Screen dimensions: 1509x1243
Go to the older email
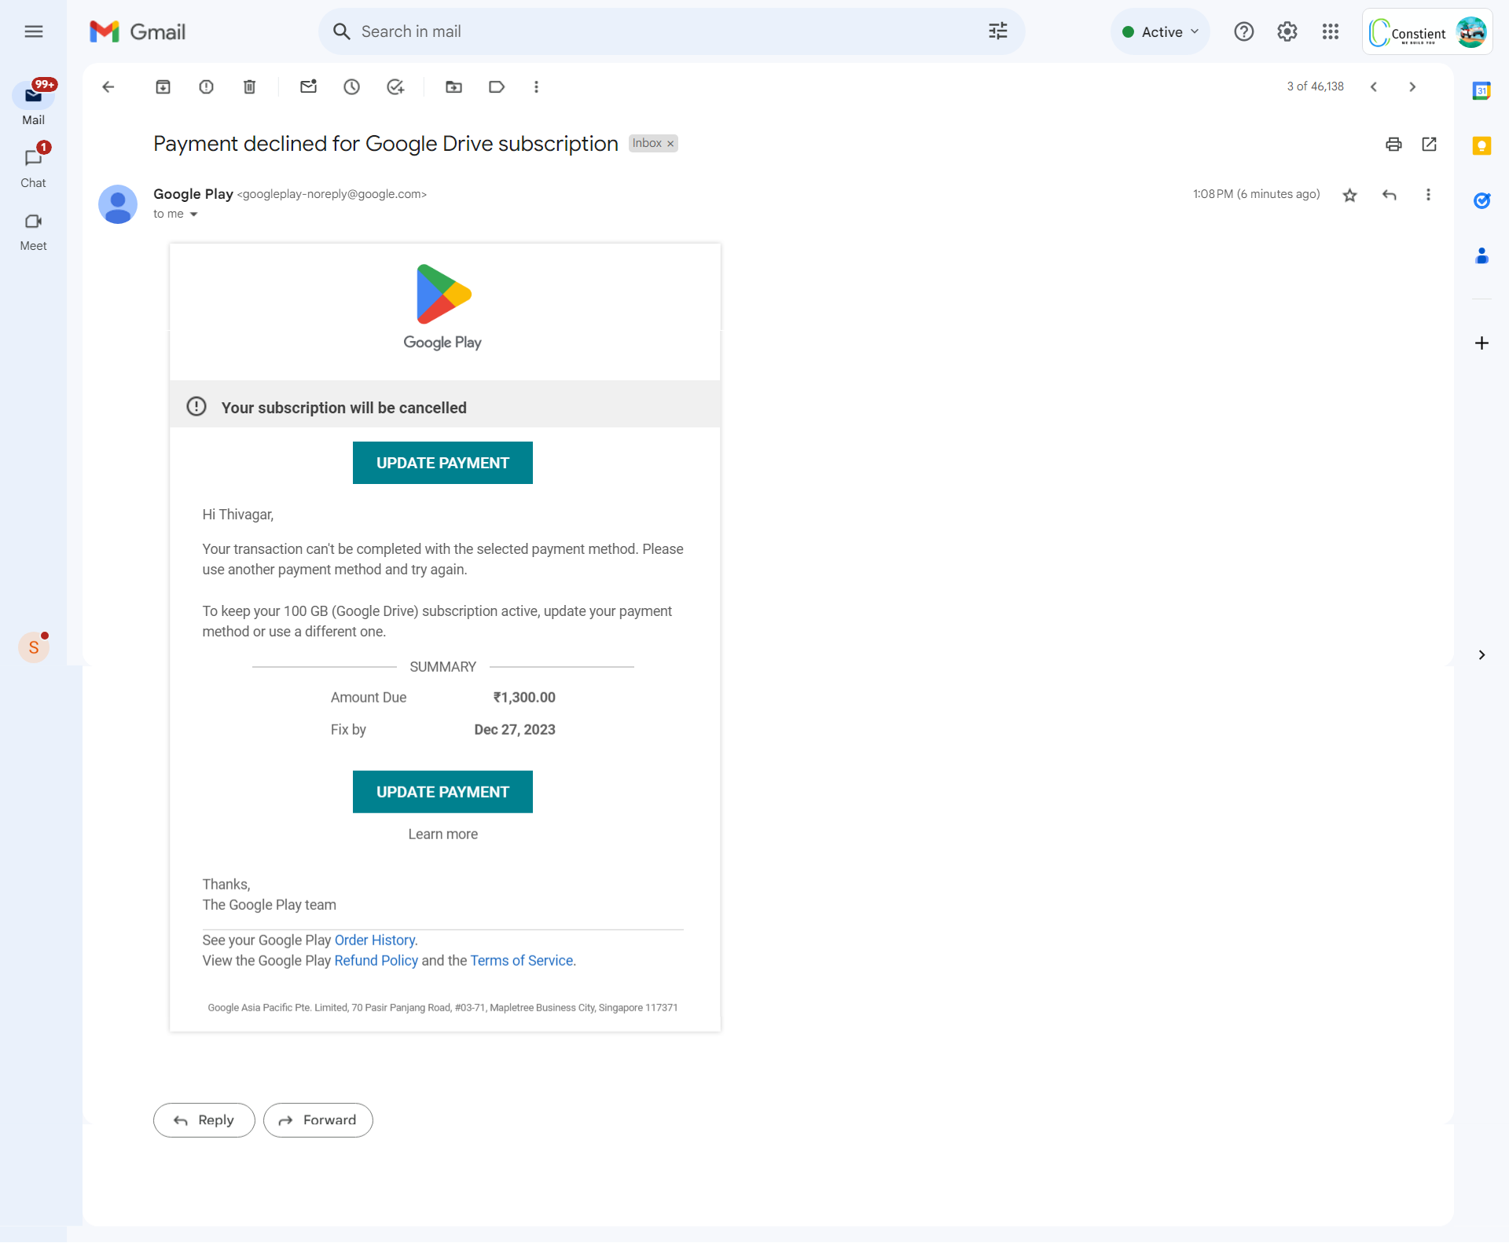pyautogui.click(x=1412, y=86)
